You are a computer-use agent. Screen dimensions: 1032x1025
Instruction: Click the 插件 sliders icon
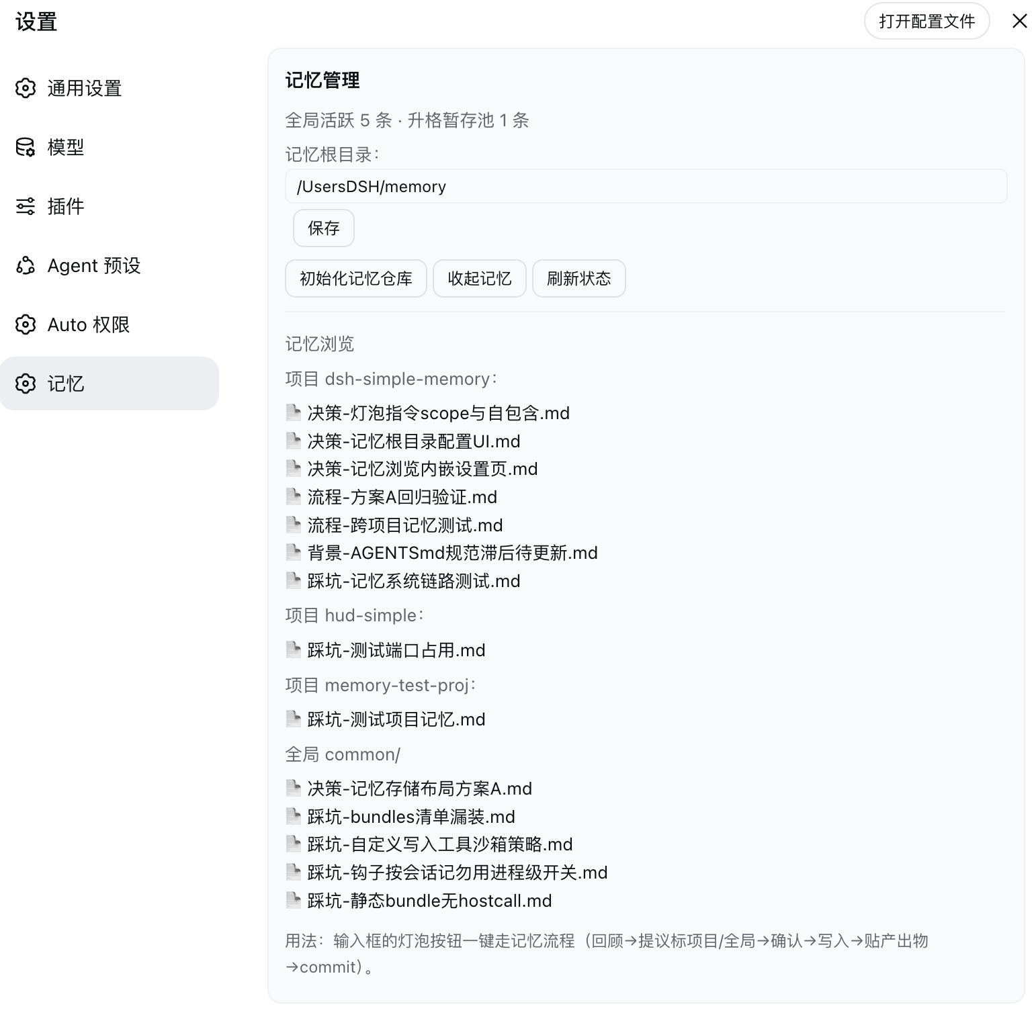[x=26, y=206]
